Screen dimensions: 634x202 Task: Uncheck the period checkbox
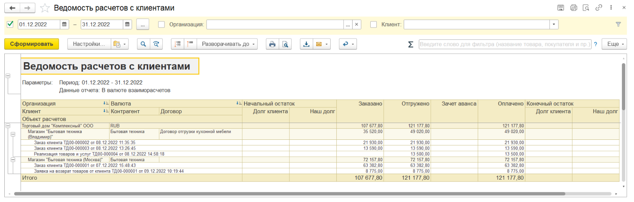tap(10, 24)
